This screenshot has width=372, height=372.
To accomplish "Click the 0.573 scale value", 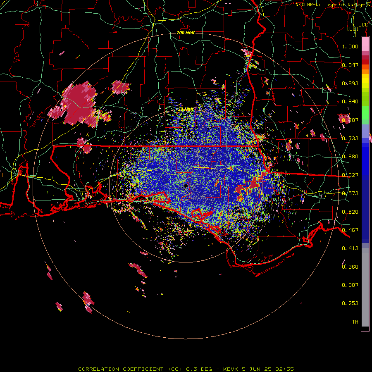I will point(350,193).
